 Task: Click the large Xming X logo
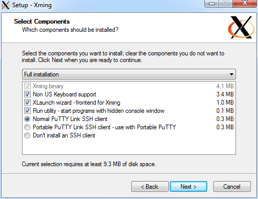241,27
